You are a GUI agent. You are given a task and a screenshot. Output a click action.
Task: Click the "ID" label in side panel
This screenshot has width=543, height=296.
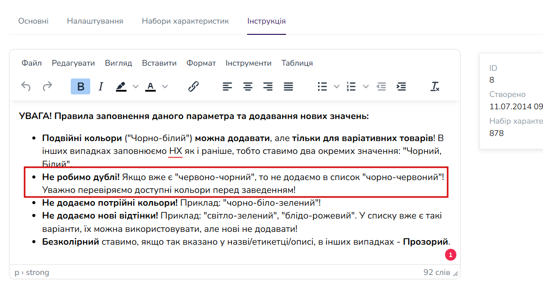click(x=493, y=68)
